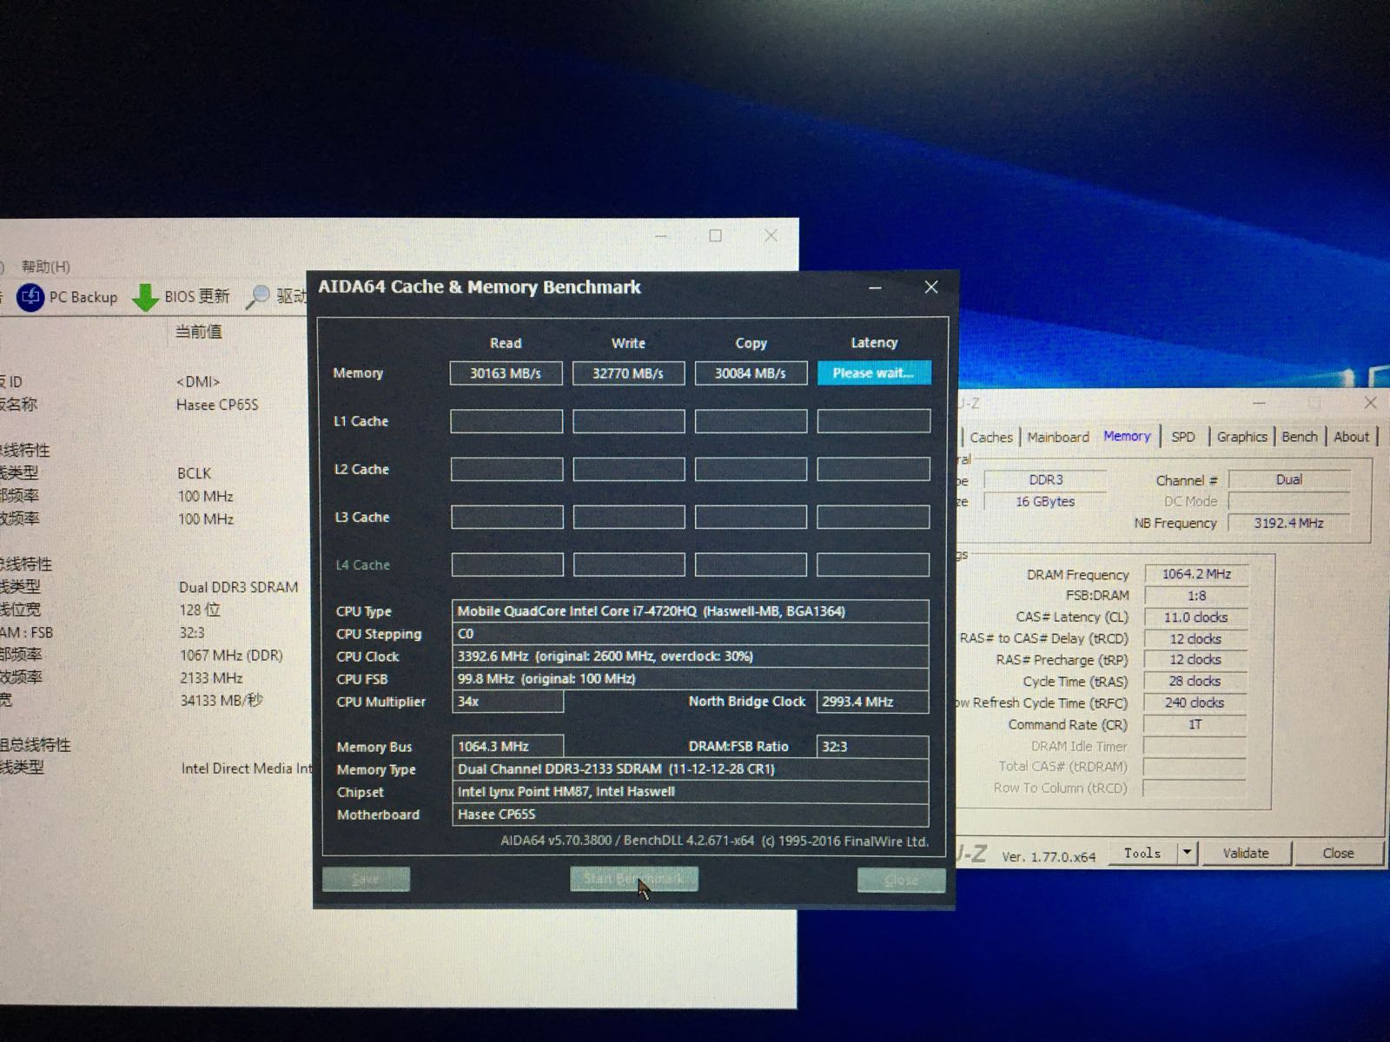The width and height of the screenshot is (1390, 1042).
Task: Open the Graphics tab in CPU-Z
Action: 1241,437
